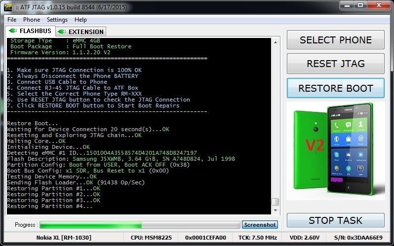Click the CPU: MSM8225 status bar cell
This screenshot has height=246, width=394.
click(x=152, y=238)
